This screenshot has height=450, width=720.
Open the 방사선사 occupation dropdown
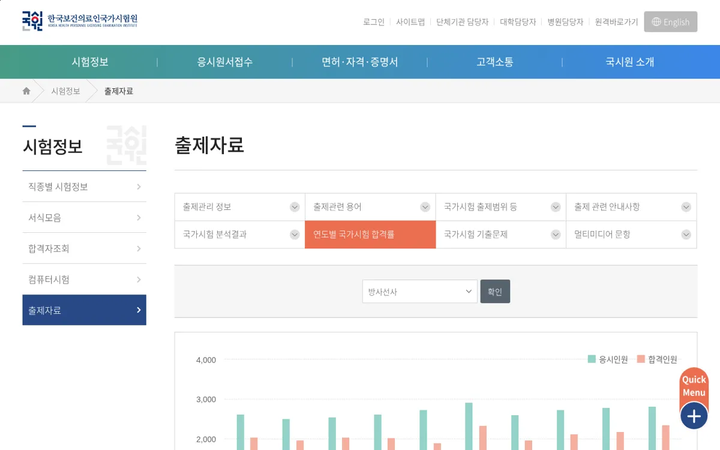pyautogui.click(x=420, y=292)
